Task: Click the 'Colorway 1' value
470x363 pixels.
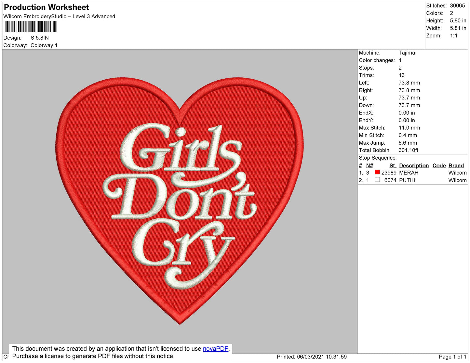Action: tap(44, 45)
